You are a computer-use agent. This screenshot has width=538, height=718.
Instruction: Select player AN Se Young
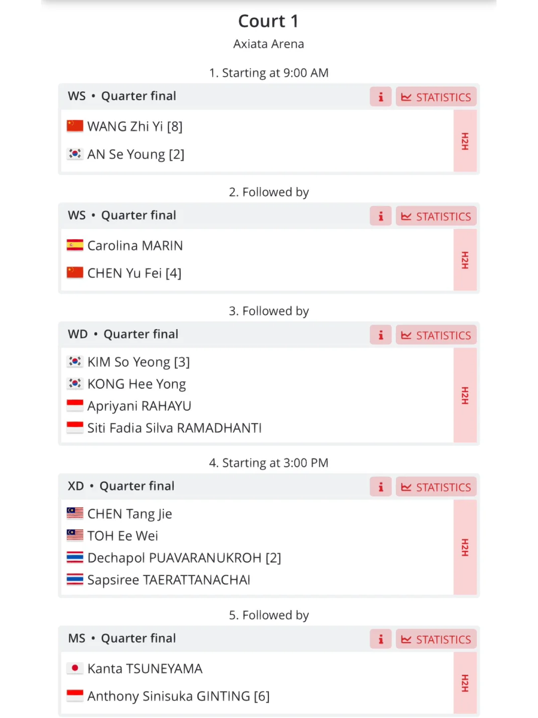click(x=135, y=154)
